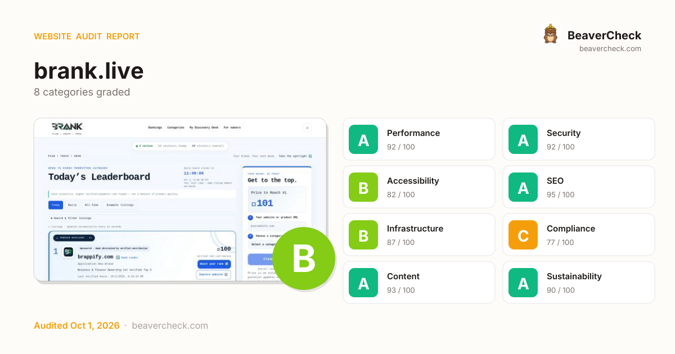Click the Security score 92 / 100
The image size is (675, 354).
tap(561, 147)
